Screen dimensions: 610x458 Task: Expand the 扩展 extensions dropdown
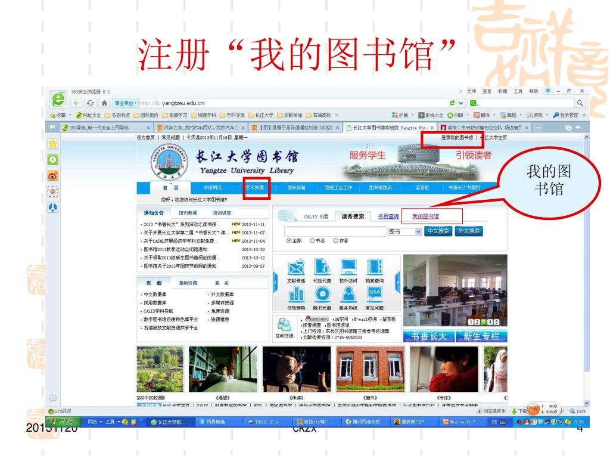[412, 115]
